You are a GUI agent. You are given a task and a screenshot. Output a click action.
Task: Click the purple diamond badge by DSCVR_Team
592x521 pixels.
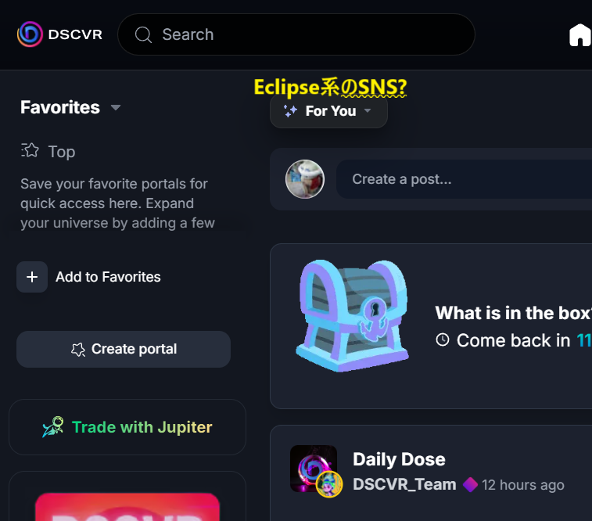[470, 485]
